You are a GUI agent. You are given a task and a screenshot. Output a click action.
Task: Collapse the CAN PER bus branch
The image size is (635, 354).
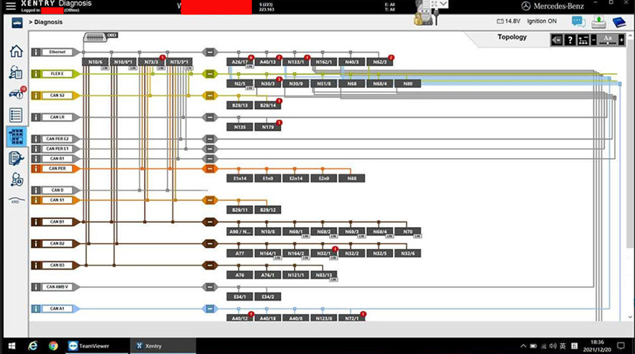[210, 169]
